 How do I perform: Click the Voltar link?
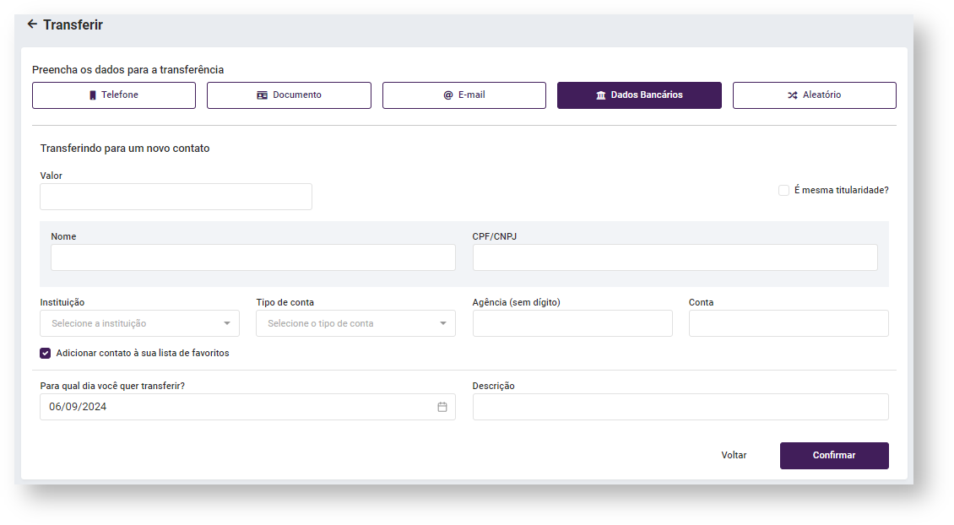coord(734,455)
